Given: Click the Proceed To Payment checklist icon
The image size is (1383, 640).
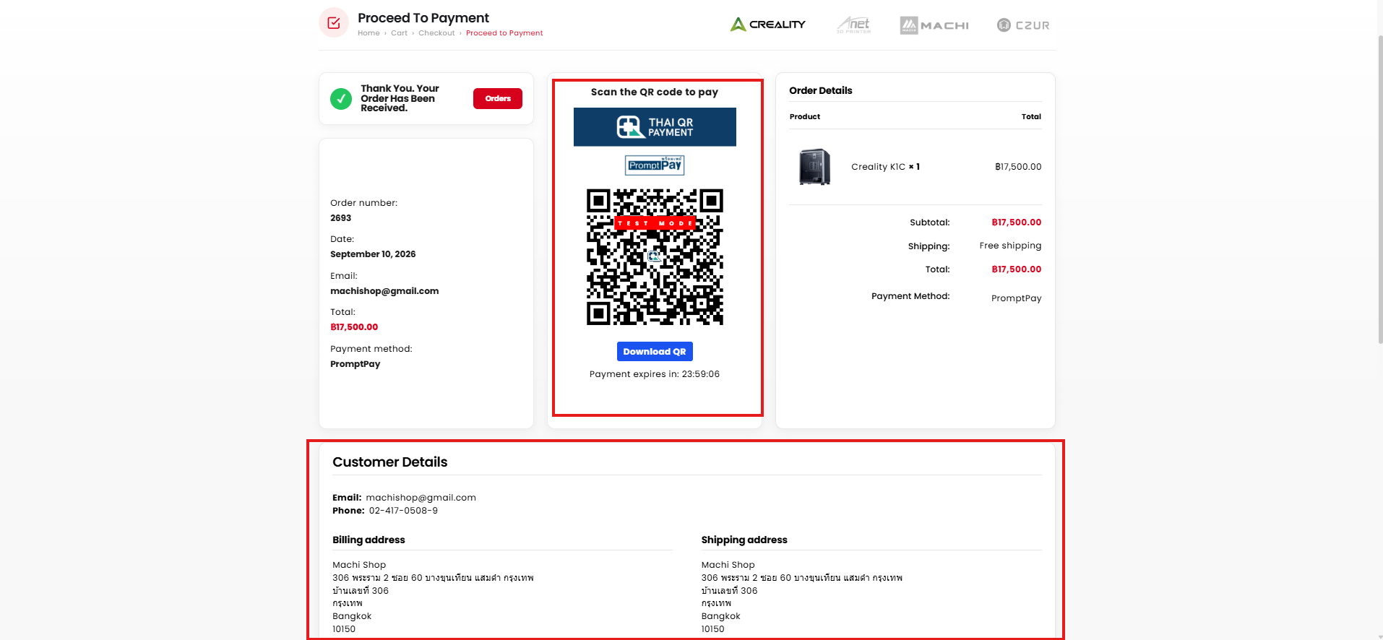Looking at the screenshot, I should pos(334,23).
